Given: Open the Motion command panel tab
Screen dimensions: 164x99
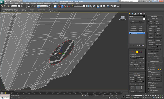Looking at the screenshot, I should 138,14.
